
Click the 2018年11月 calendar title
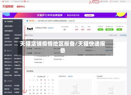(x=41, y=77)
